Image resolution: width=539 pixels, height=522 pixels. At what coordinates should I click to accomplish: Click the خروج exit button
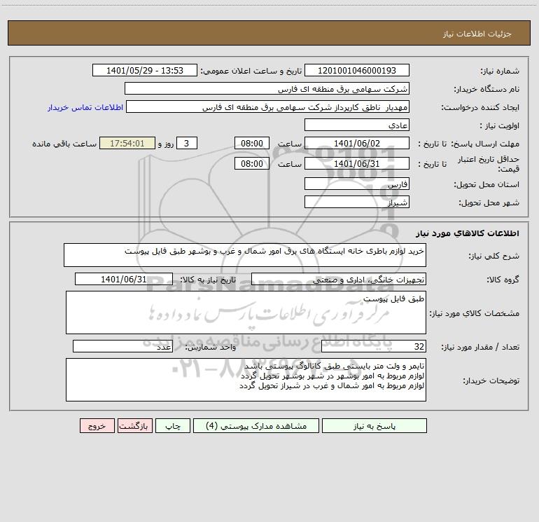(97, 425)
